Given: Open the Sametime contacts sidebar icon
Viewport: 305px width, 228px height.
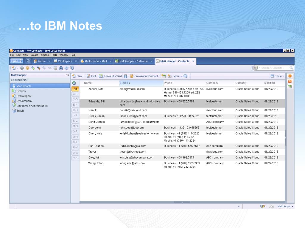Looking at the screenshot, I should click(x=290, y=76).
